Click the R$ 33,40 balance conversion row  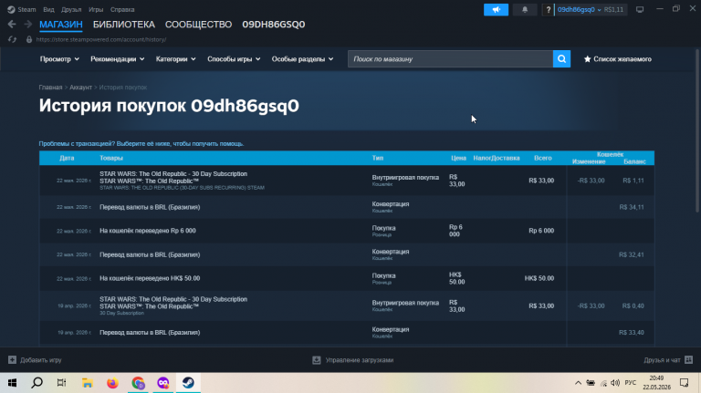tap(347, 333)
